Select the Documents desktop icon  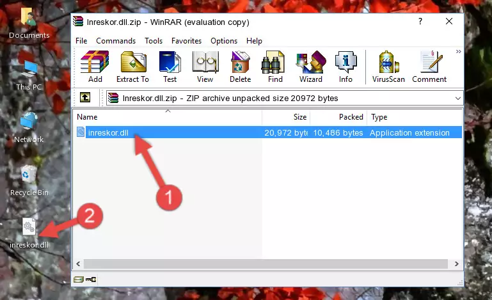pyautogui.click(x=29, y=23)
